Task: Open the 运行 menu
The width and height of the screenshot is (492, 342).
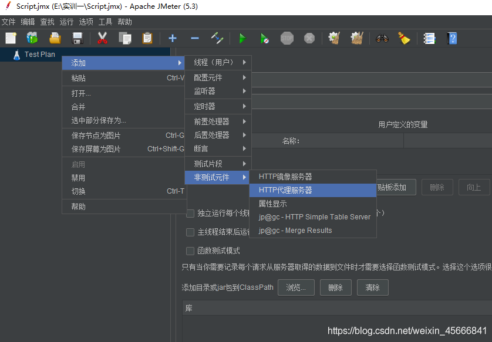Action: pos(66,22)
